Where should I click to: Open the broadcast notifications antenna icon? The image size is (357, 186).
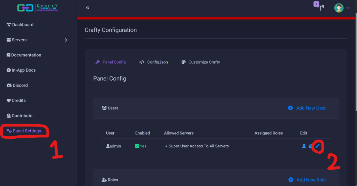pos(320,7)
